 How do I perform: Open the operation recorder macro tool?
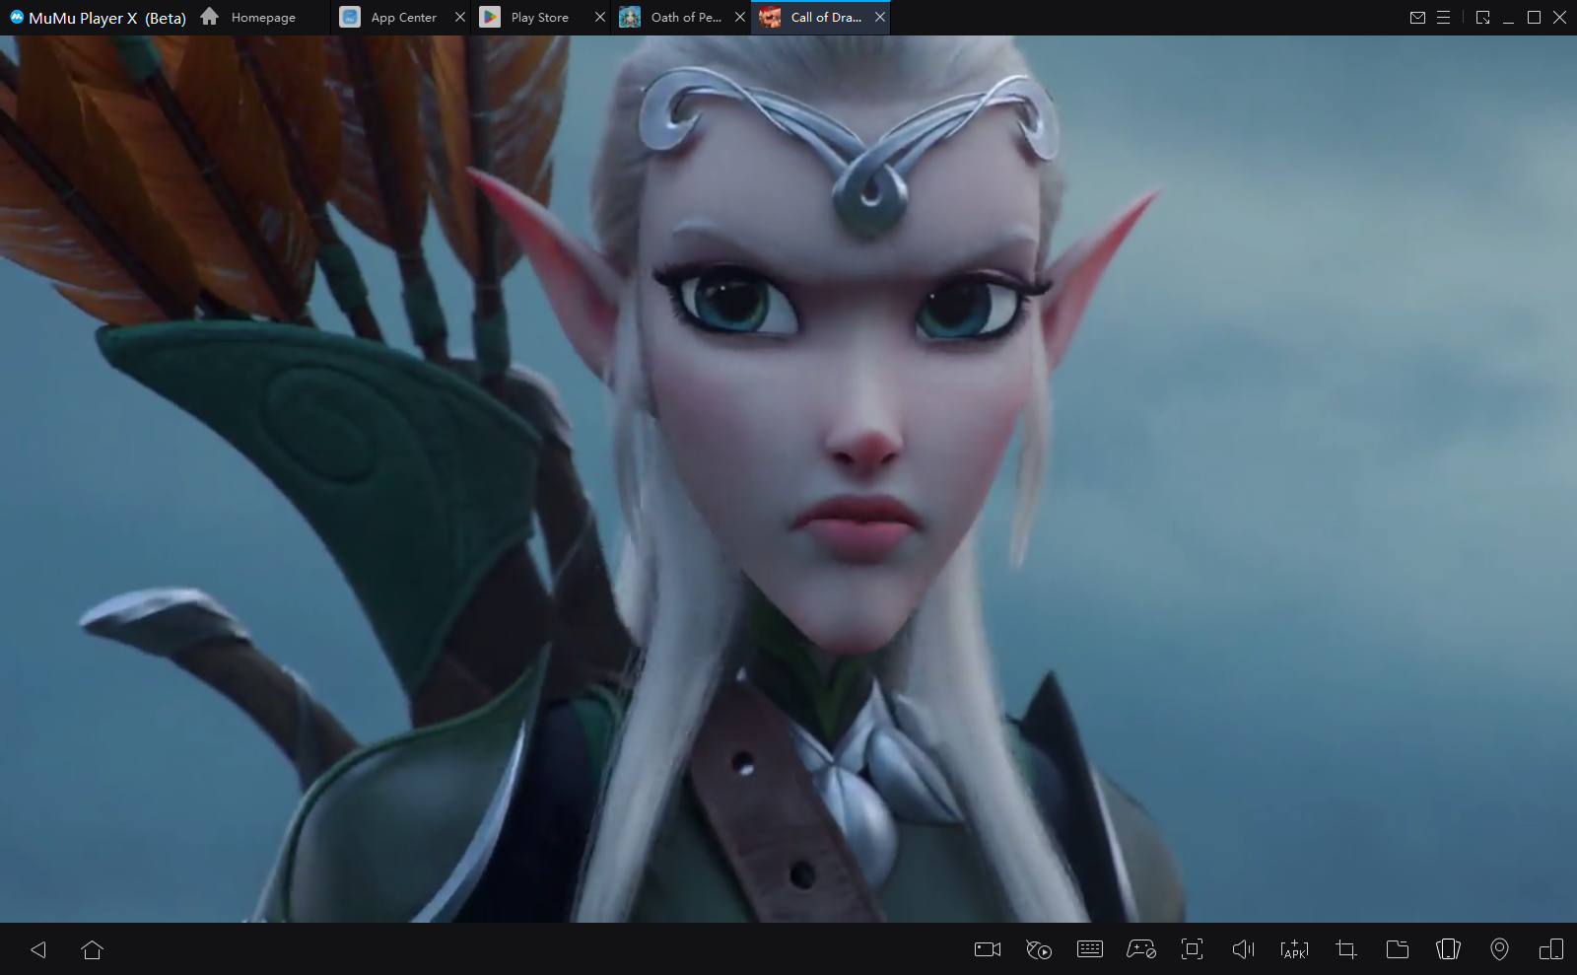(1038, 949)
